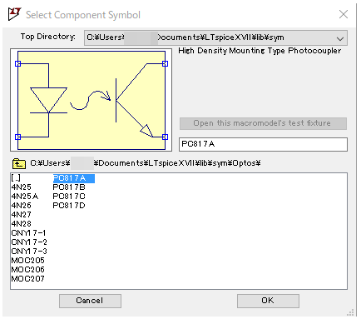Go up via the [..] entry
361x319 pixels.
(16, 178)
